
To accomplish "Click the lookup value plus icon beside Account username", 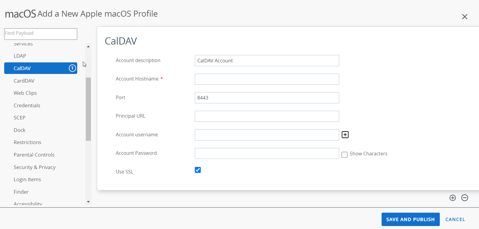I will [345, 135].
